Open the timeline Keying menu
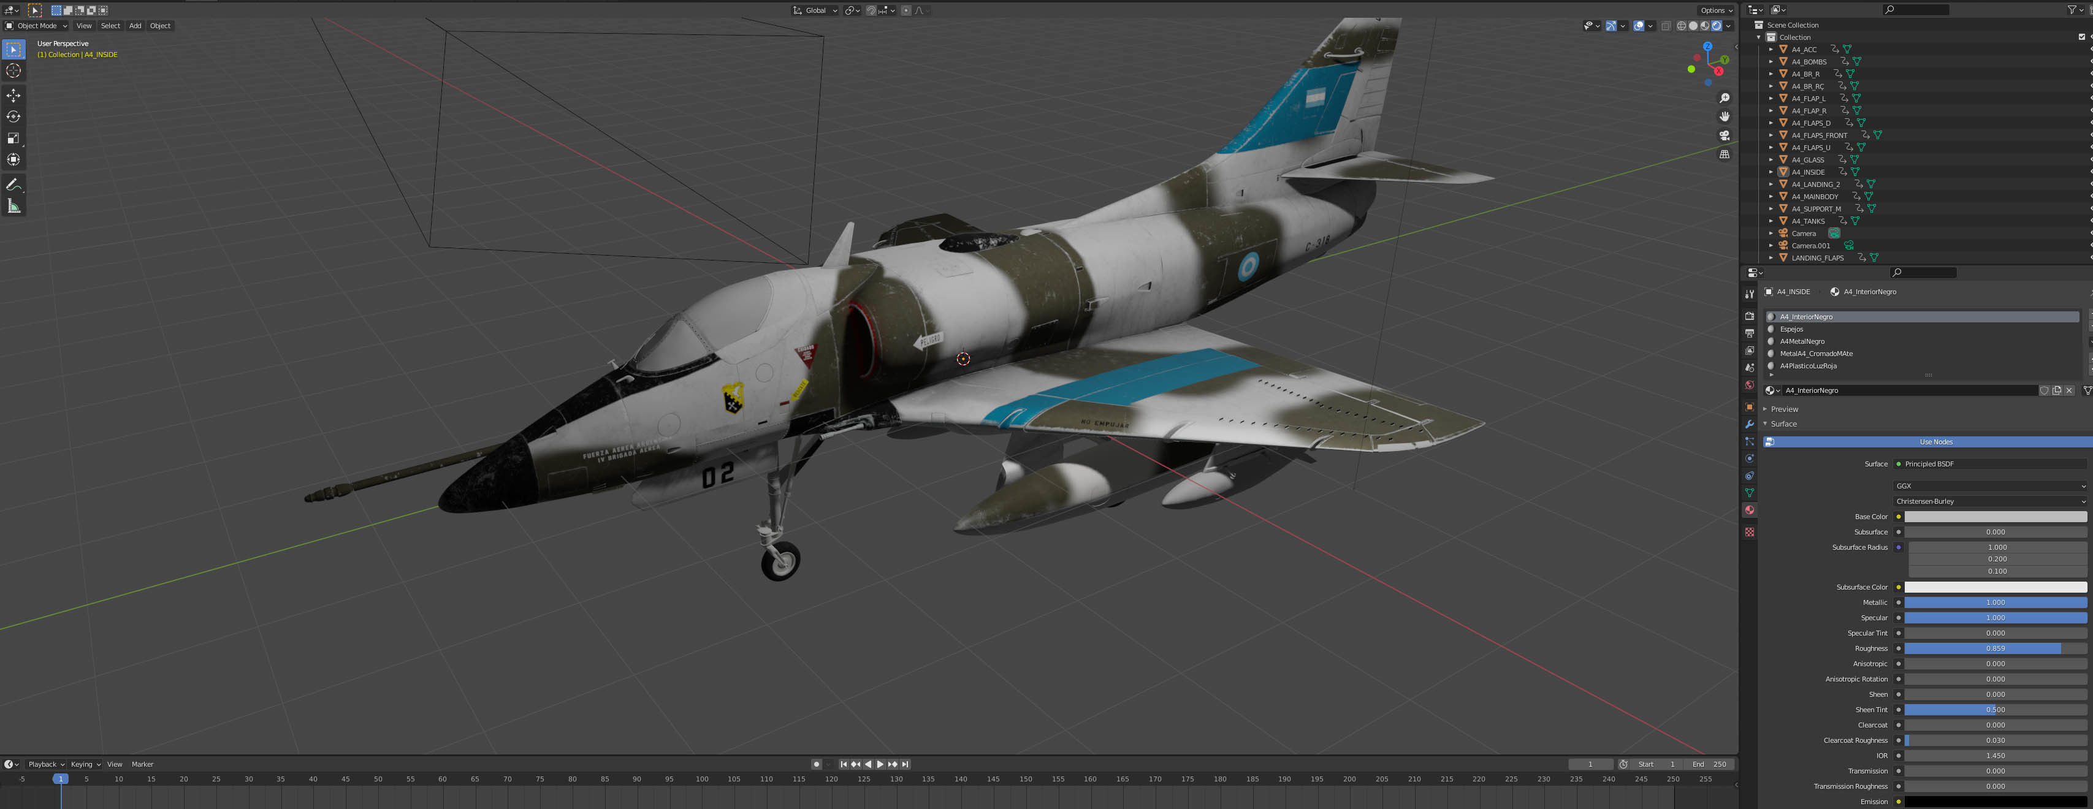 [85, 764]
